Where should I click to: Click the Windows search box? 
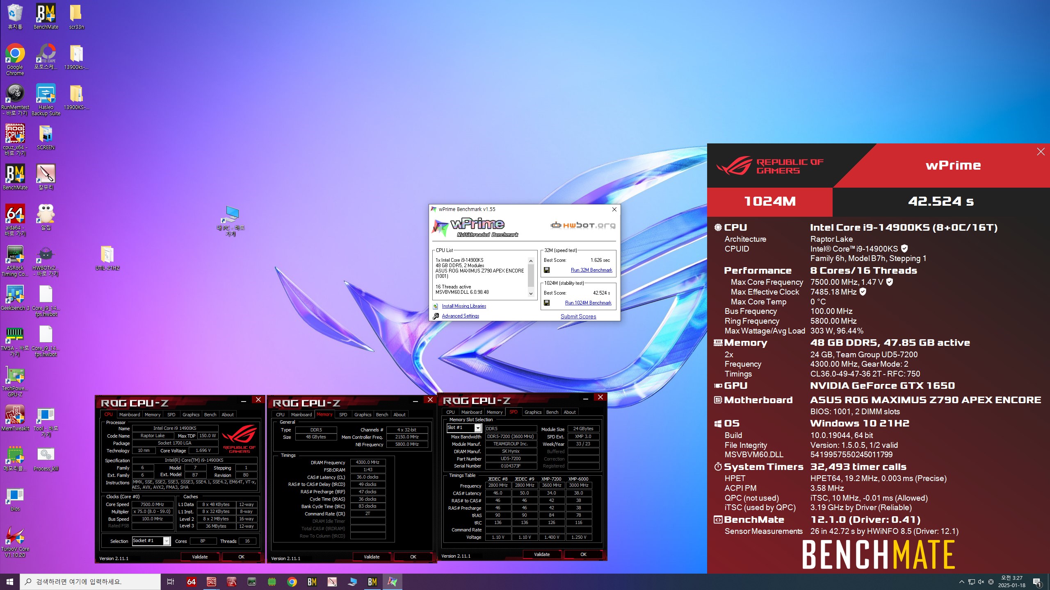[90, 582]
